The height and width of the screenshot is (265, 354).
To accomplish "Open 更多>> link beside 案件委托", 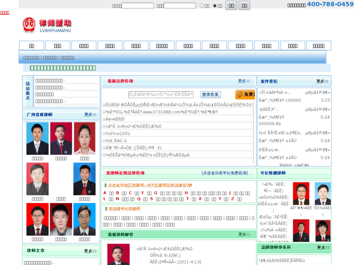I will (322, 82).
